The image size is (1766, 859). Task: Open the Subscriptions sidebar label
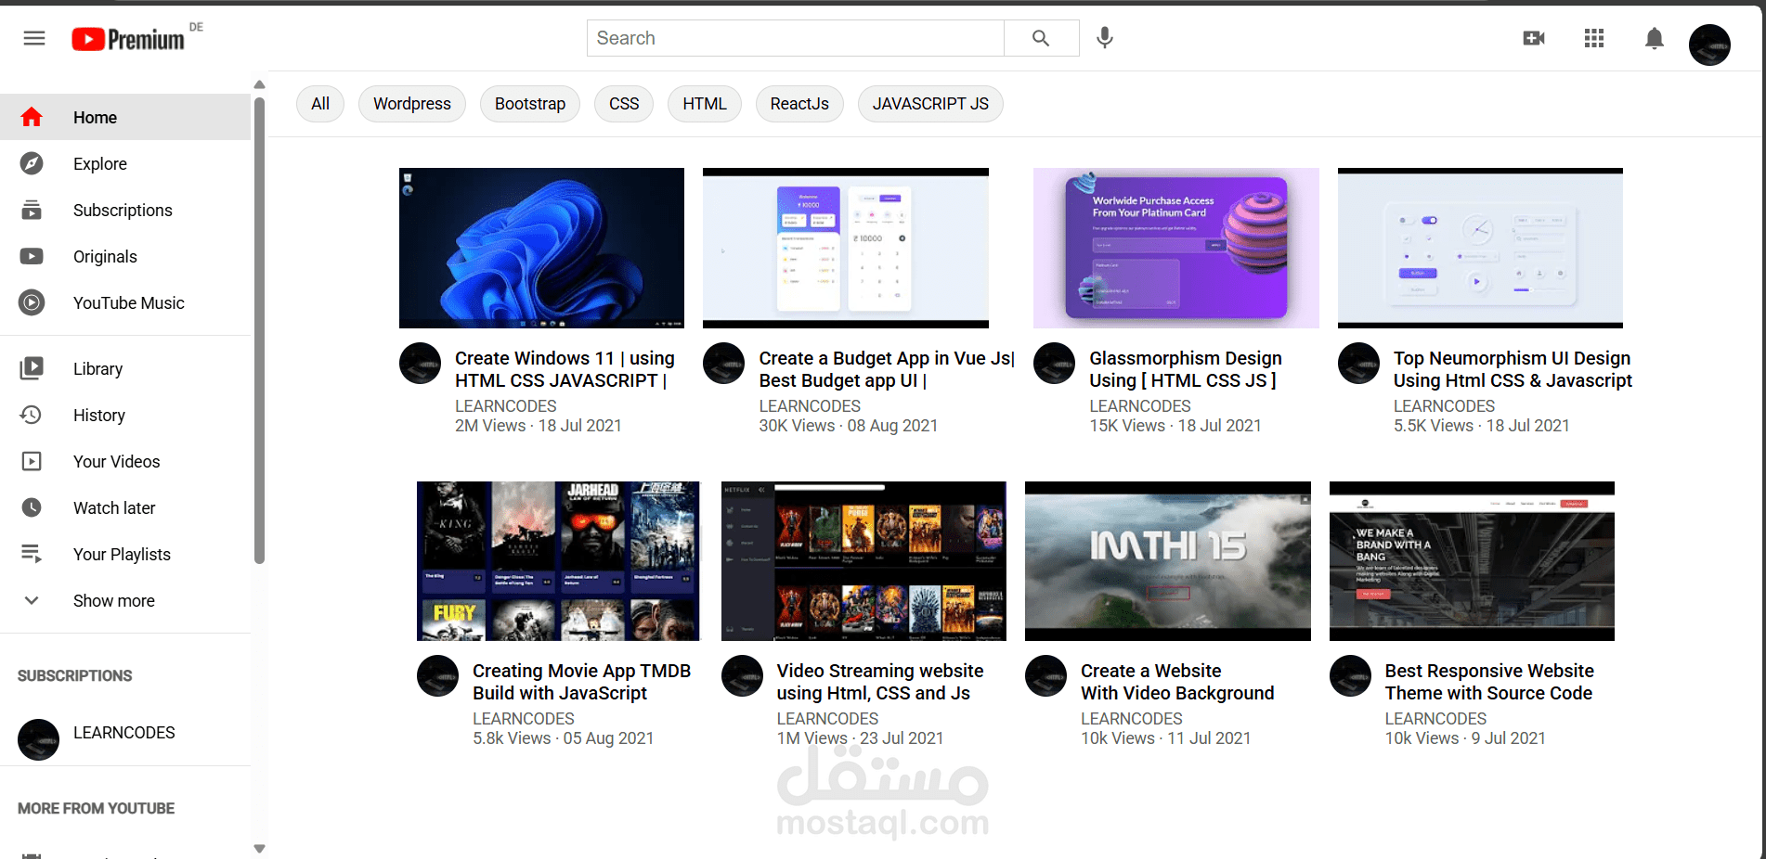click(x=123, y=211)
